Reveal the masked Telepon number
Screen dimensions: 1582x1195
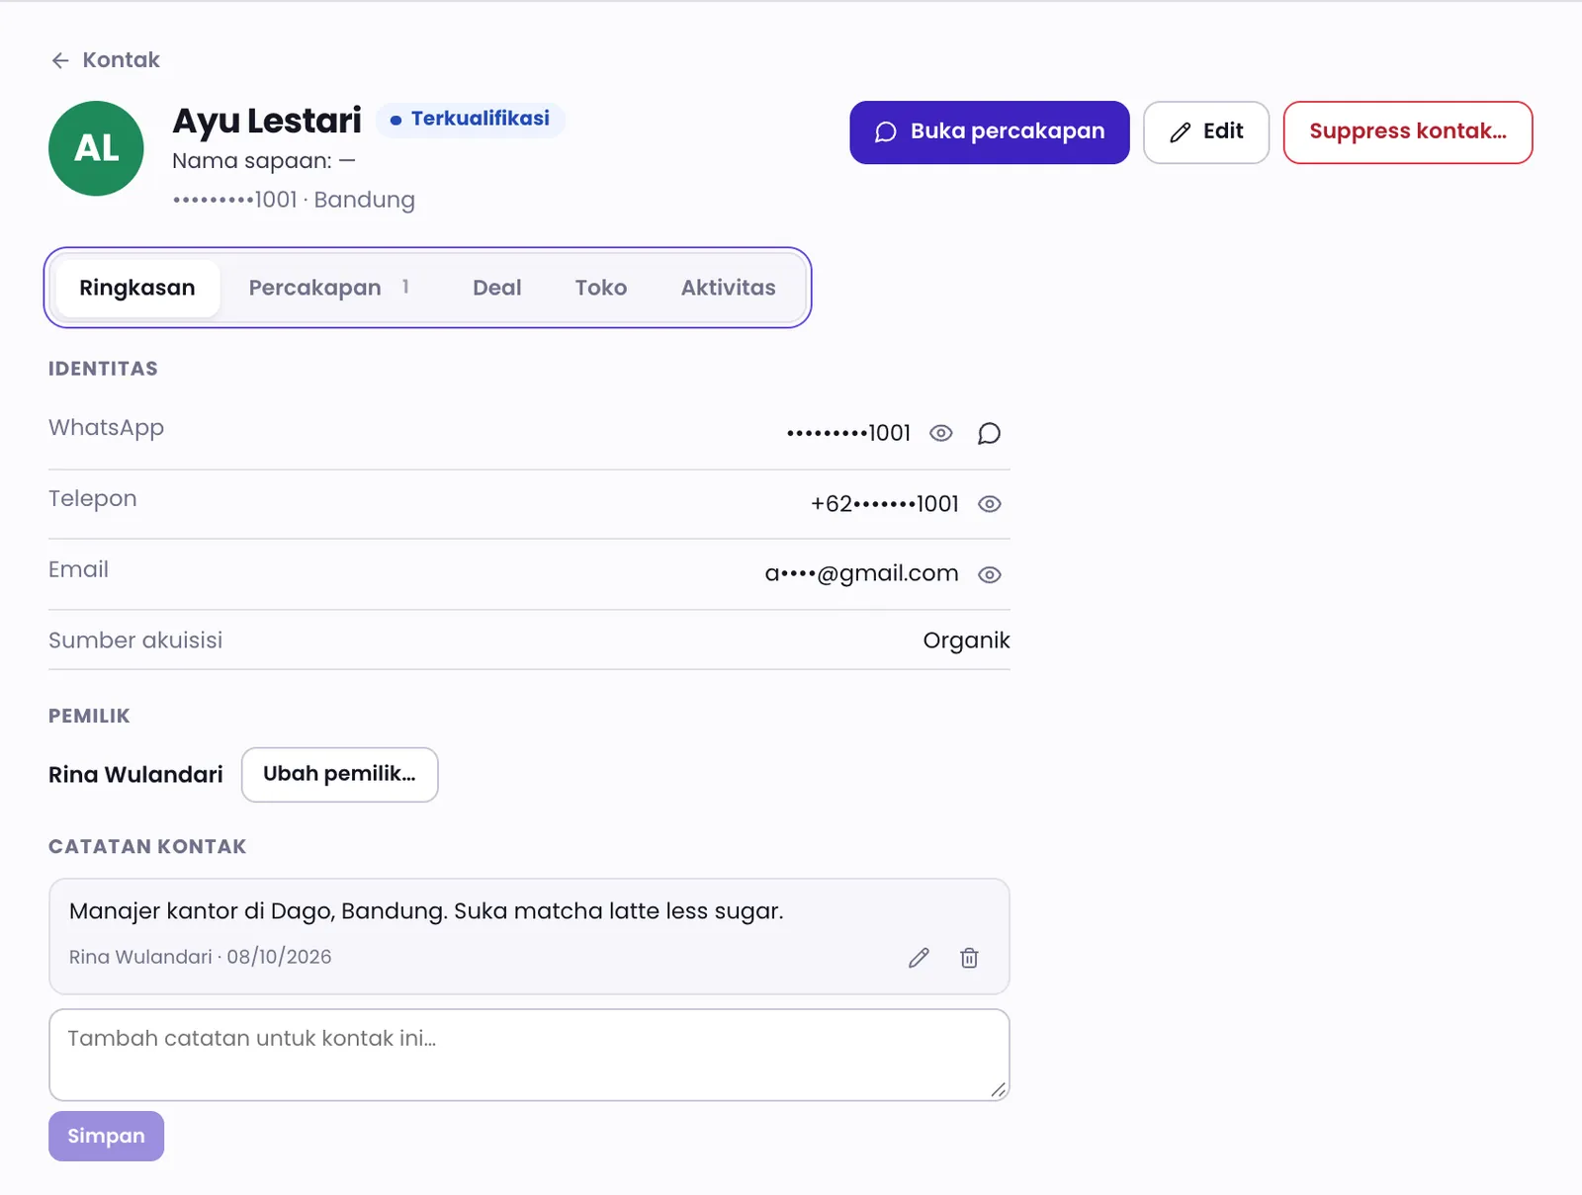tap(990, 504)
